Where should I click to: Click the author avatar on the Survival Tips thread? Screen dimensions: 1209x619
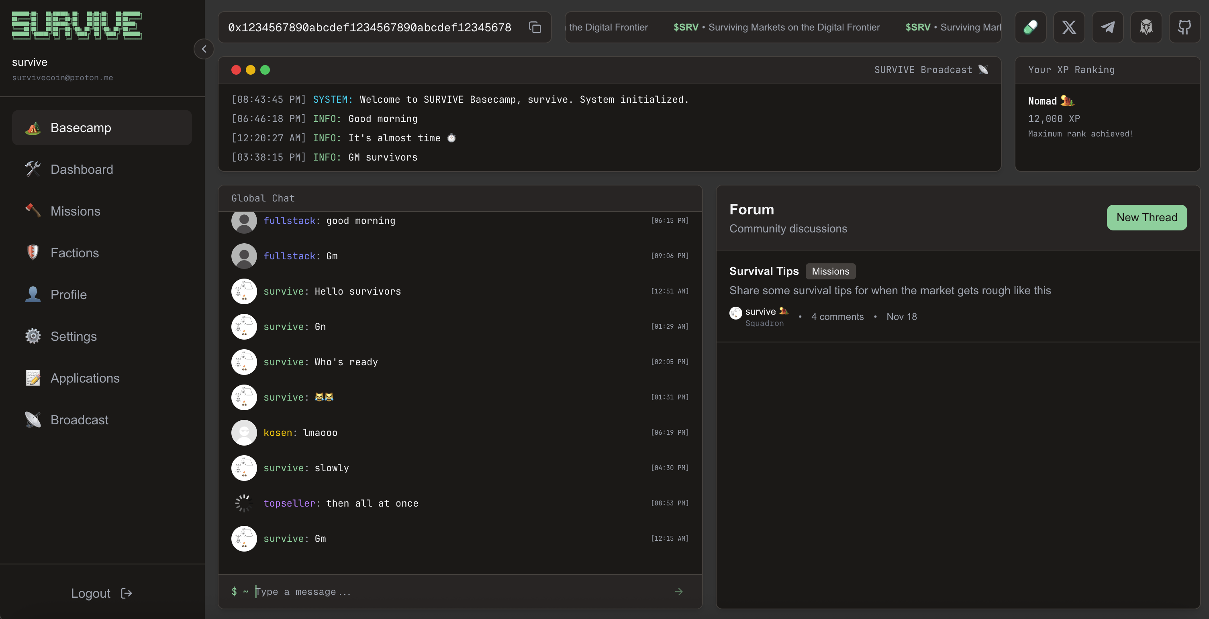pyautogui.click(x=735, y=313)
